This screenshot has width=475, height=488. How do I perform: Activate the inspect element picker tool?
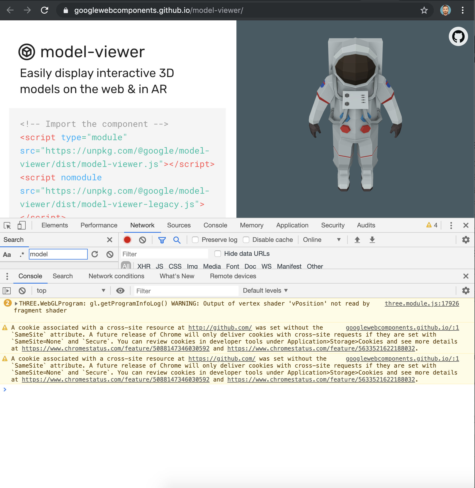point(7,226)
